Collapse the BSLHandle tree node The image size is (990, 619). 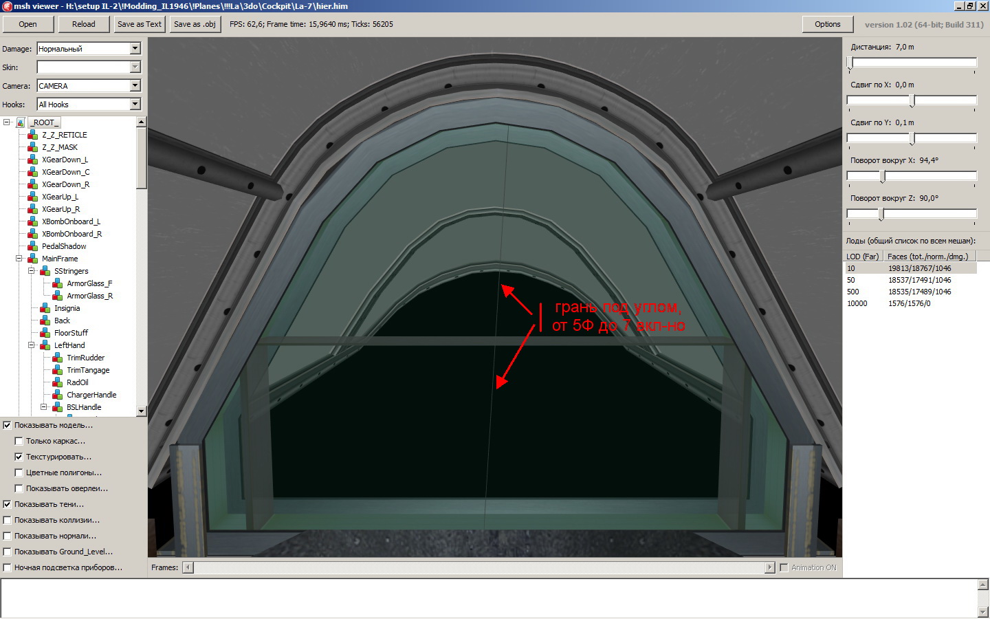(x=44, y=407)
